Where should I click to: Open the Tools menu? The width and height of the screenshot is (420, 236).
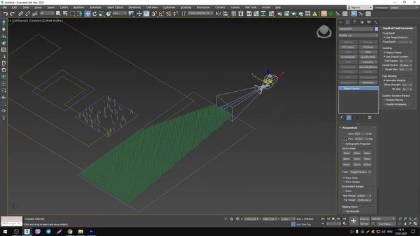pyautogui.click(x=26, y=7)
